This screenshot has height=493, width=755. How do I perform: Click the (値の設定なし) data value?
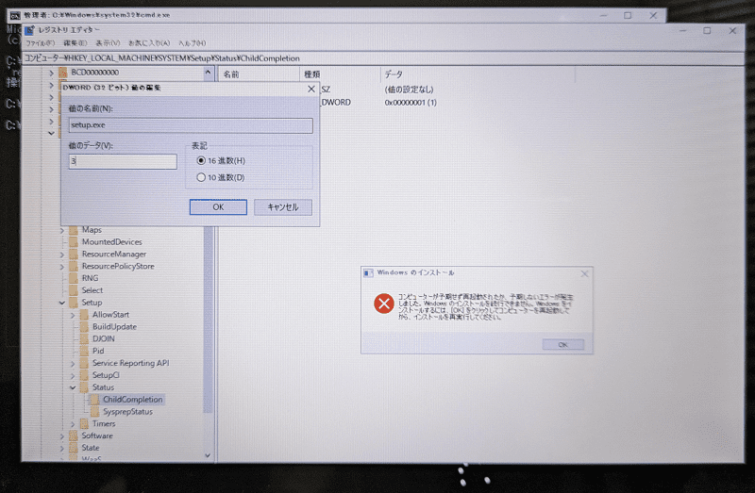tap(409, 90)
